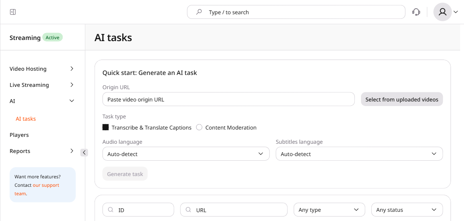464x221 pixels.
Task: Click the search icon in the URL filter
Action: coord(188,210)
